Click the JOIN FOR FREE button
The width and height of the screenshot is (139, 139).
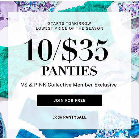69,100
